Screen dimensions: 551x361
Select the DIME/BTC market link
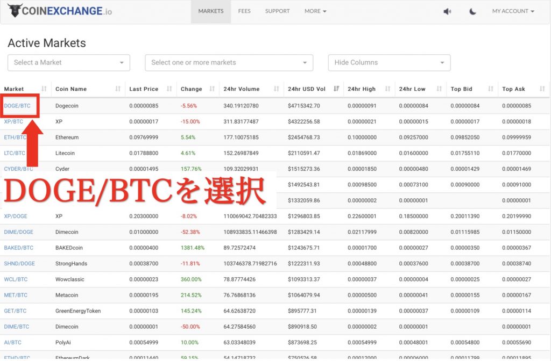17,327
